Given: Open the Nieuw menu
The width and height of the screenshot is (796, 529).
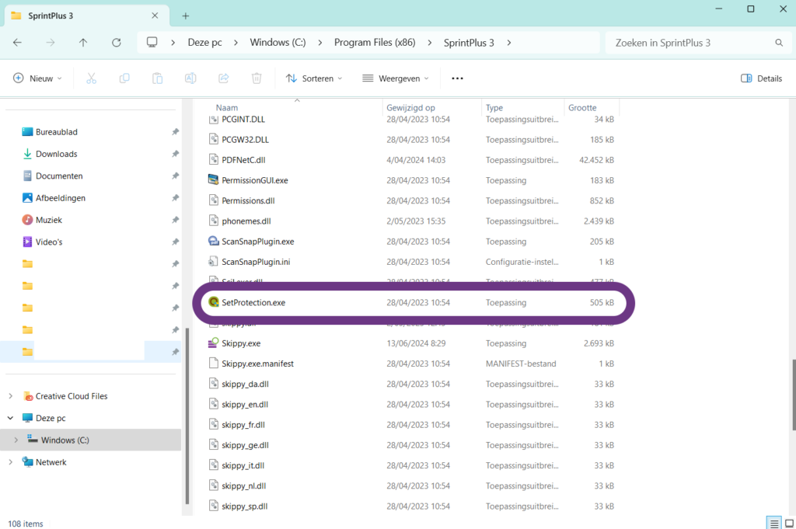Looking at the screenshot, I should tap(38, 78).
